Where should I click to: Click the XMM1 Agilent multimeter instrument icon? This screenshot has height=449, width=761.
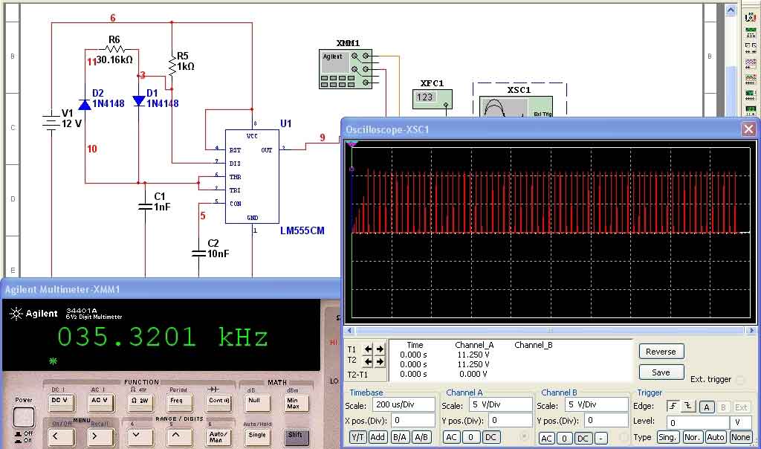(x=346, y=69)
